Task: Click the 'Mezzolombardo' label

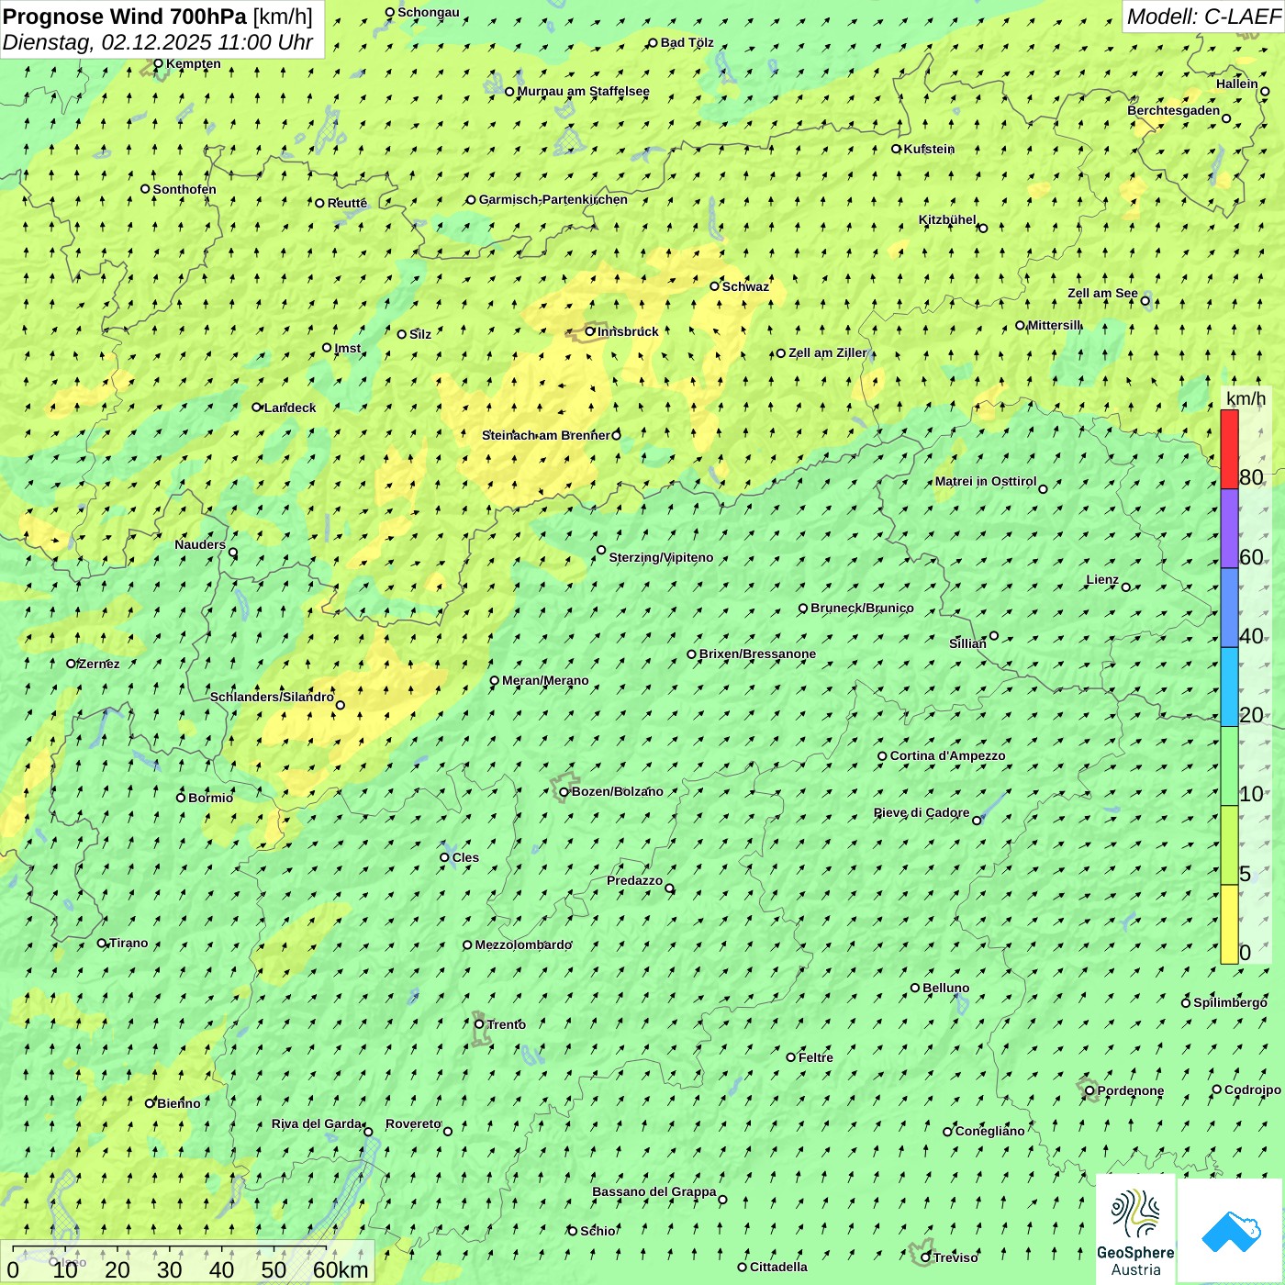Action: click(523, 944)
